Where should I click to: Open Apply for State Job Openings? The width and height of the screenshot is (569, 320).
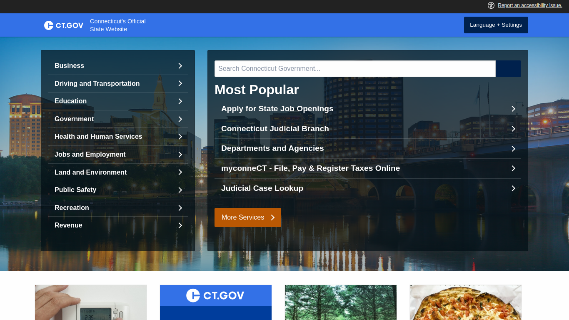(368, 109)
